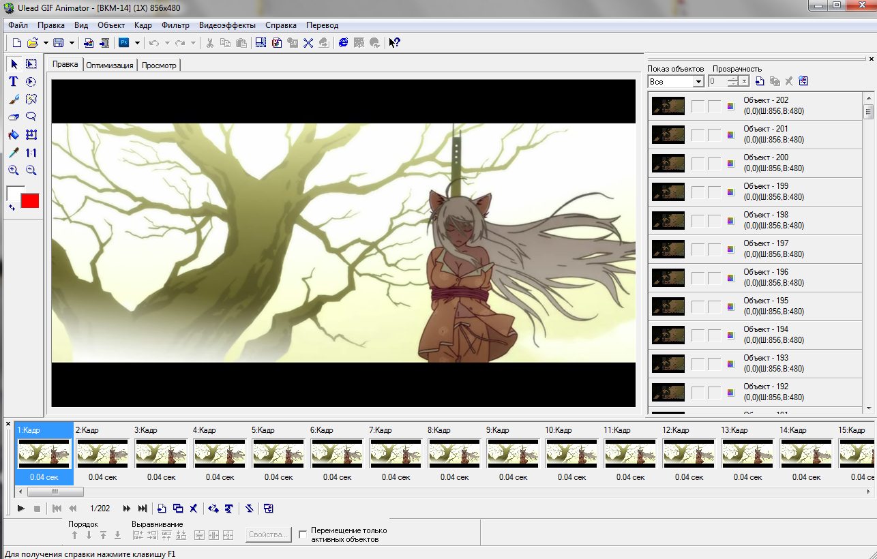Click the Save disk icon

(59, 43)
